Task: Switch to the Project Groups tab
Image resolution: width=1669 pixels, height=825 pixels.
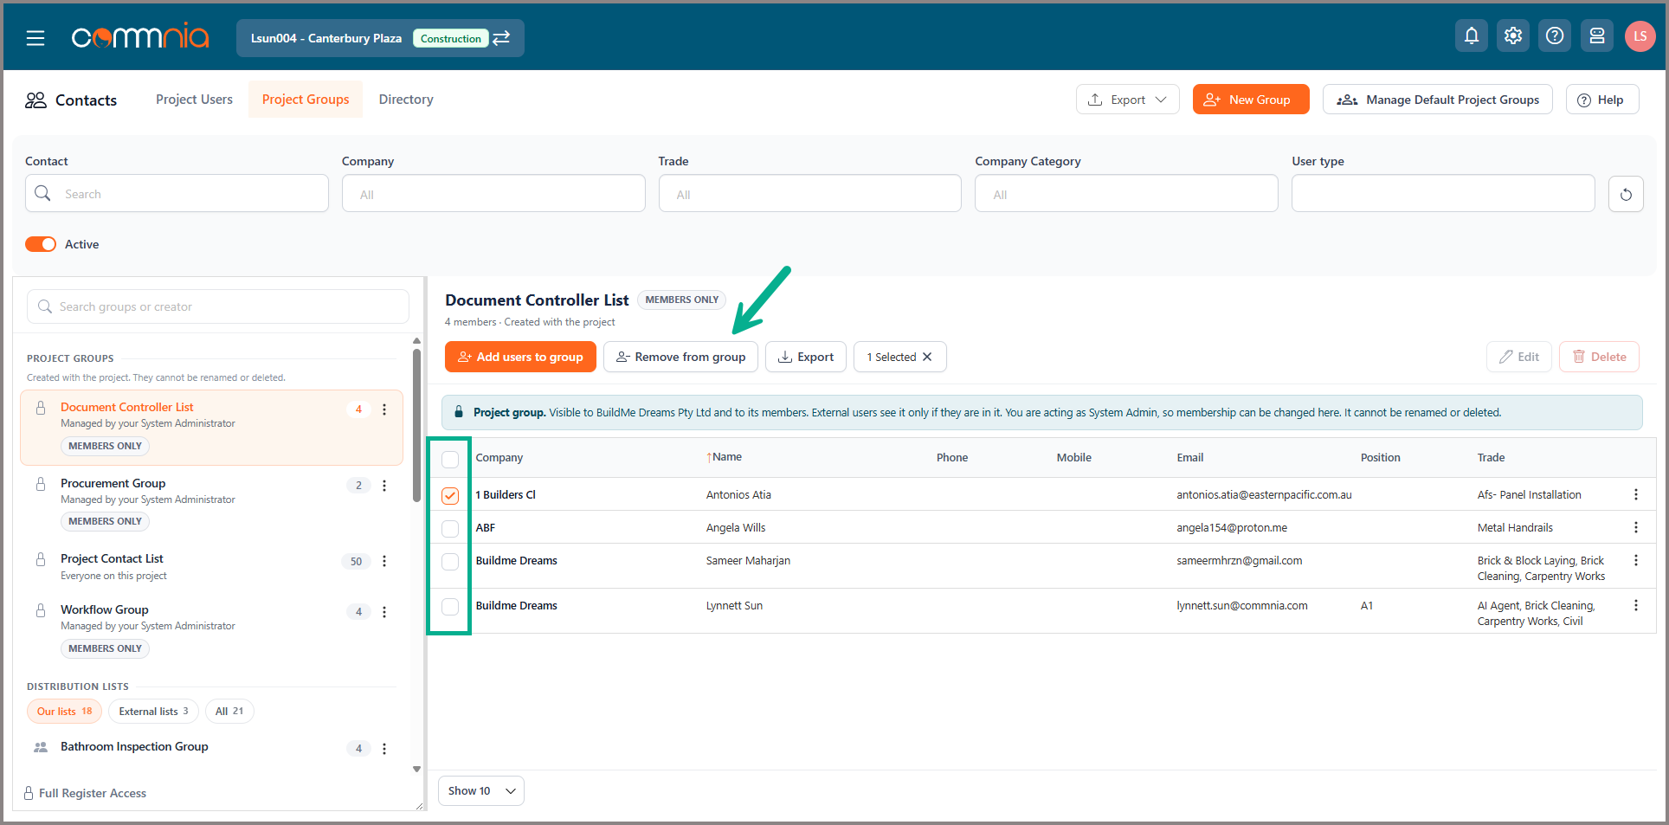Action: click(x=306, y=100)
